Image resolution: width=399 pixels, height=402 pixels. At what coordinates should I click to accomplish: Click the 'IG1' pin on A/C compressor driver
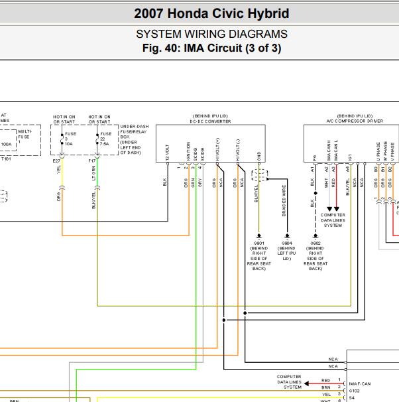350,157
